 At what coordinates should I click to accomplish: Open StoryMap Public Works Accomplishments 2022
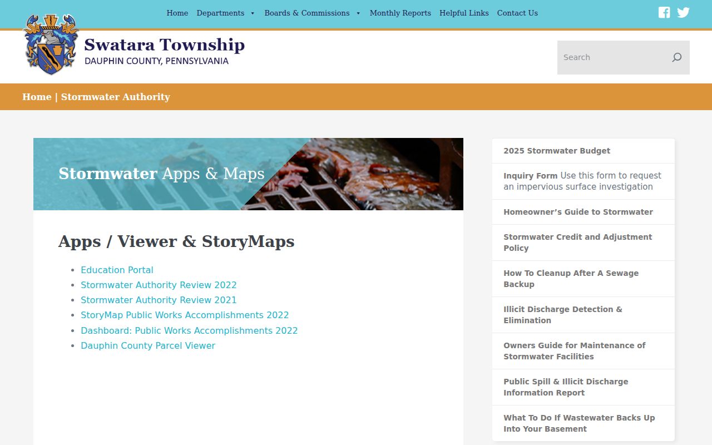click(185, 315)
